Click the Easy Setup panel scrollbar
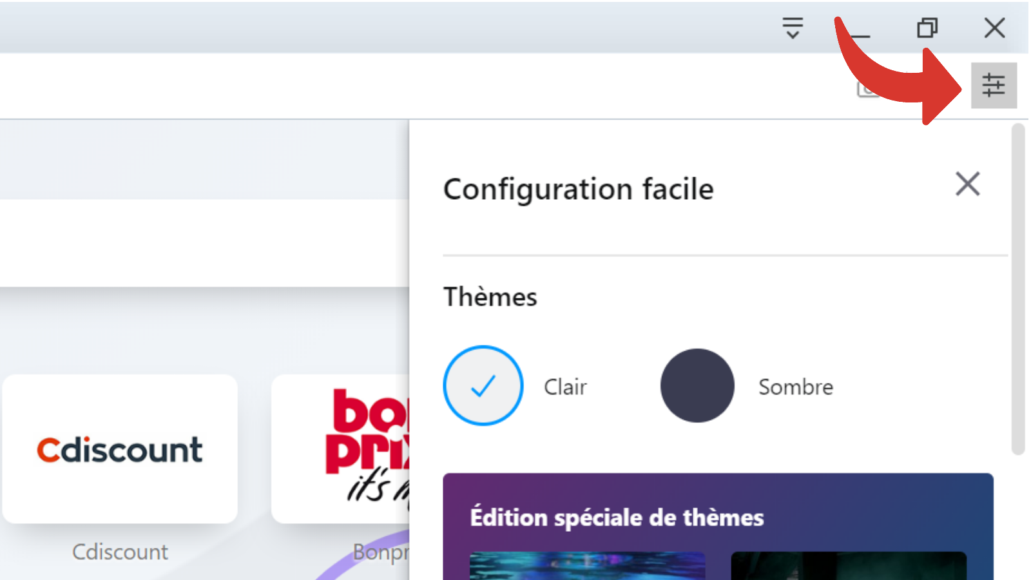Image resolution: width=1031 pixels, height=580 pixels. [x=1018, y=290]
